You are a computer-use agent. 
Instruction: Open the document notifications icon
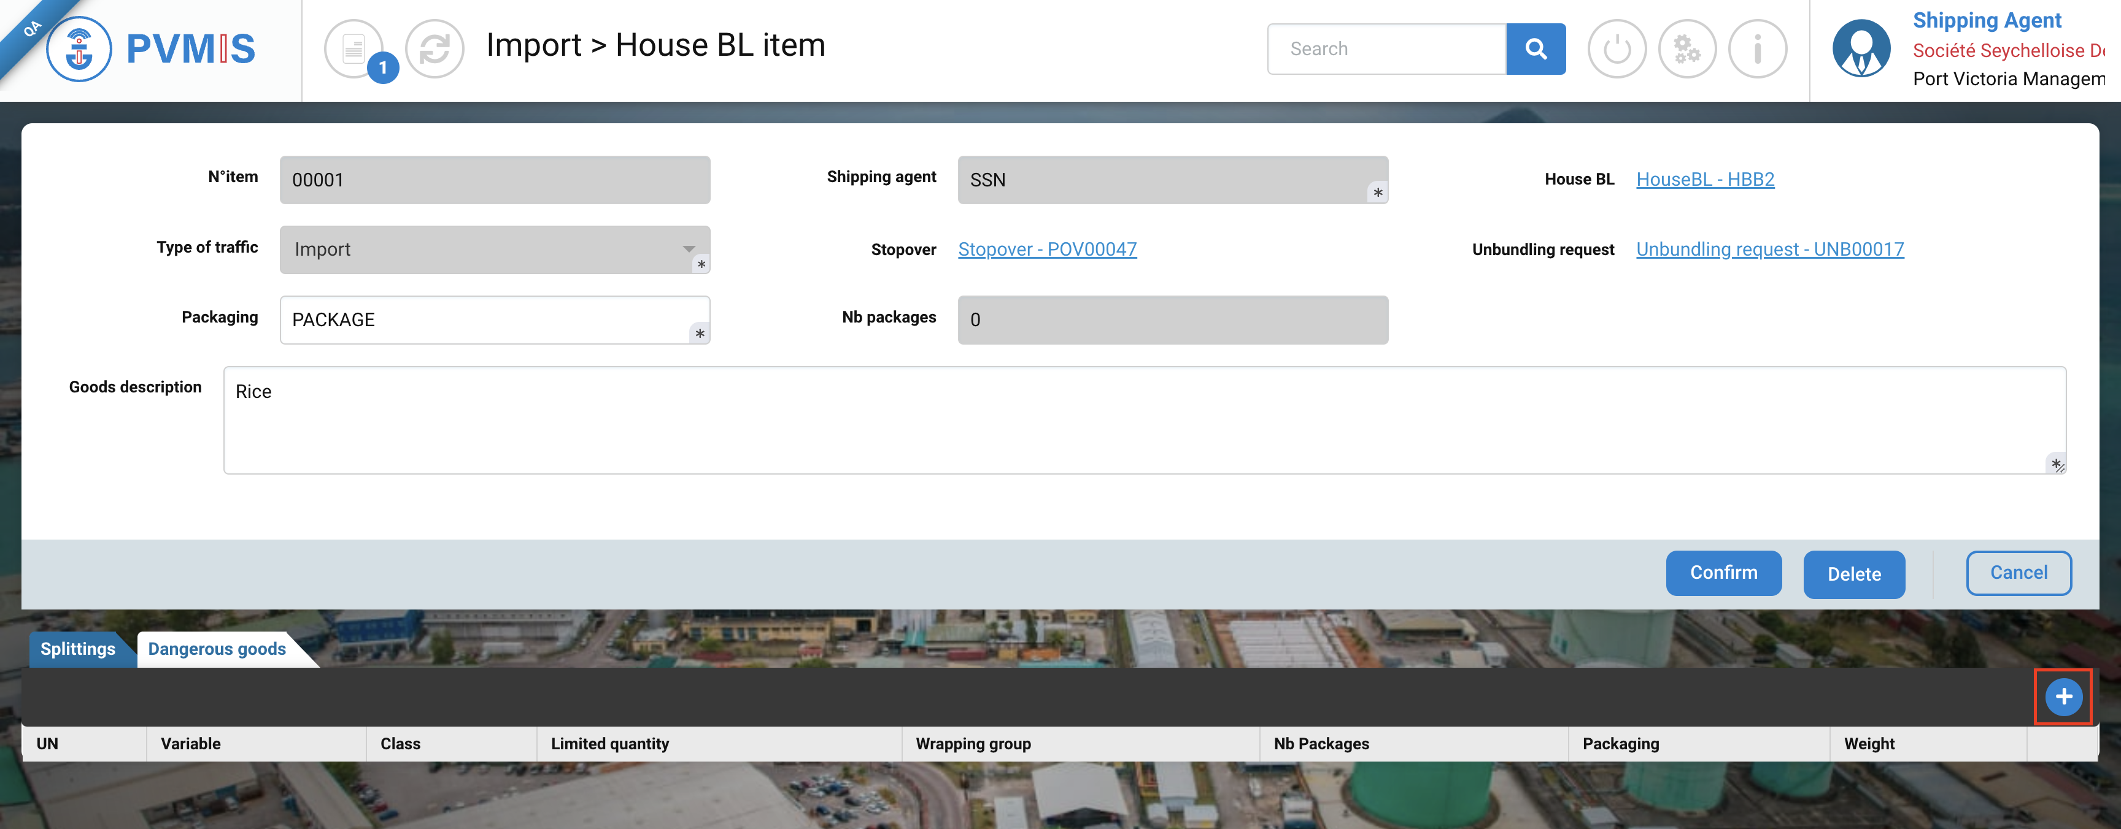point(354,49)
